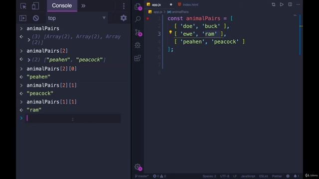Switch to the index.html editor tab

(x=188, y=4)
